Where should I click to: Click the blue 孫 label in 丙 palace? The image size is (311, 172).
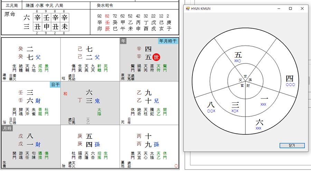tap(157, 144)
